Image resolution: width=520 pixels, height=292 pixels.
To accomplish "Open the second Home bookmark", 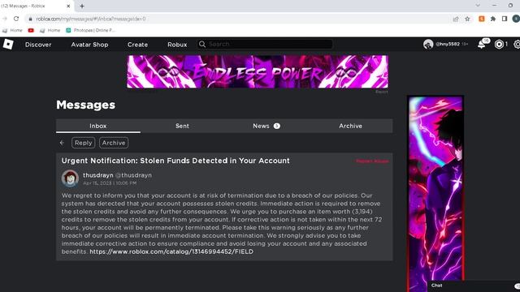I will [x=50, y=30].
